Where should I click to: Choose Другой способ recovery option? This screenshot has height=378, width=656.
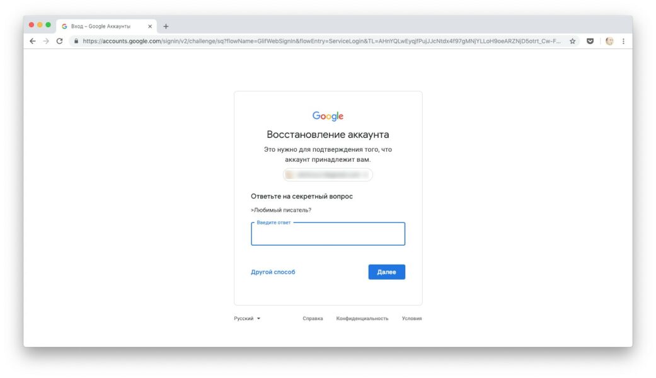pos(272,272)
